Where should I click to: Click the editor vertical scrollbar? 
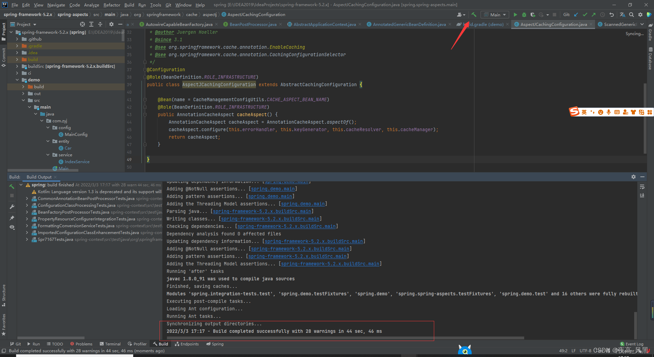pyautogui.click(x=645, y=118)
